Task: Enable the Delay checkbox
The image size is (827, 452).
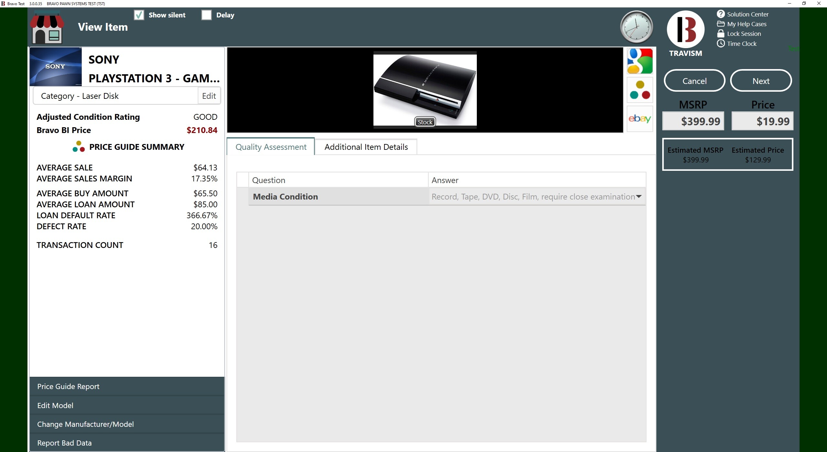Action: [x=206, y=15]
